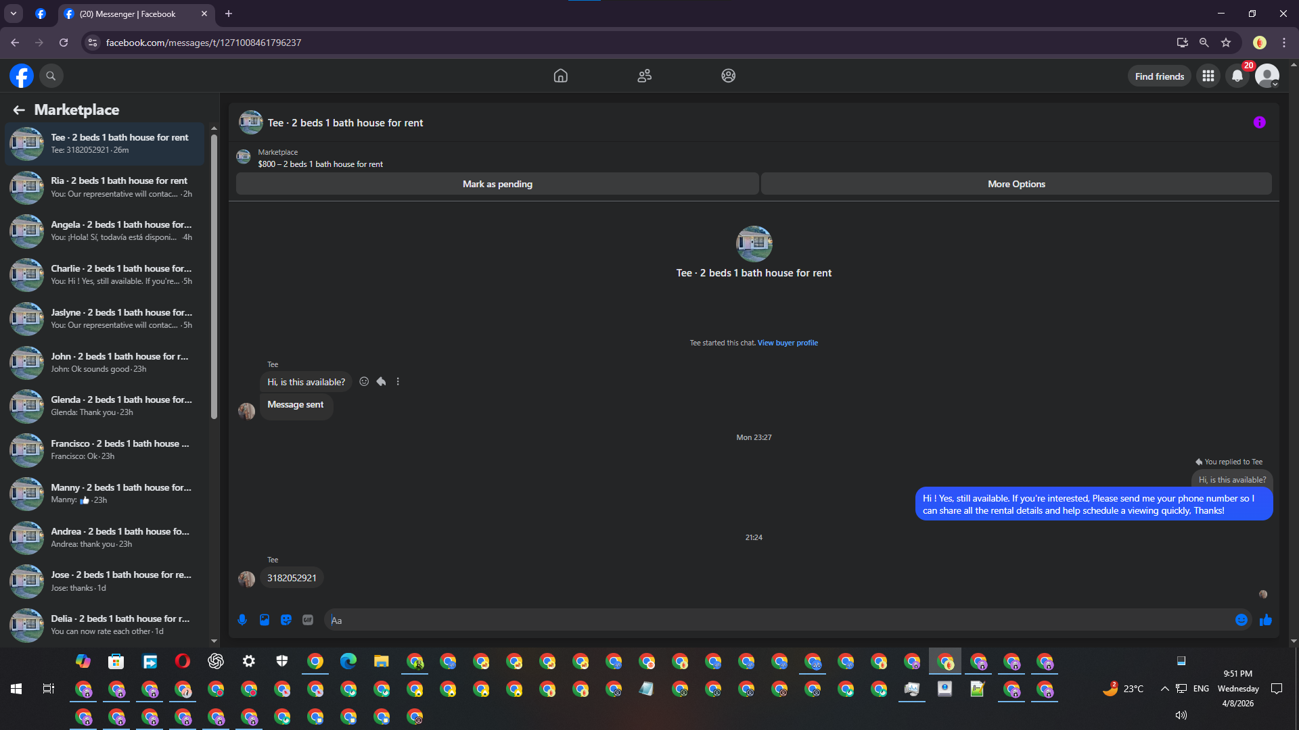Open conversation info purple icon
The height and width of the screenshot is (730, 1299).
(1259, 122)
